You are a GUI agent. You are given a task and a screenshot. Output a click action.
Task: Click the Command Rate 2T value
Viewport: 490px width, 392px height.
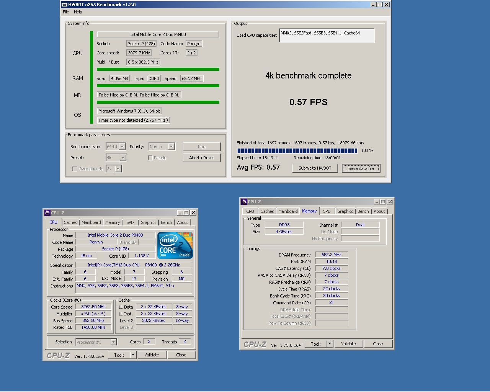[x=332, y=302]
